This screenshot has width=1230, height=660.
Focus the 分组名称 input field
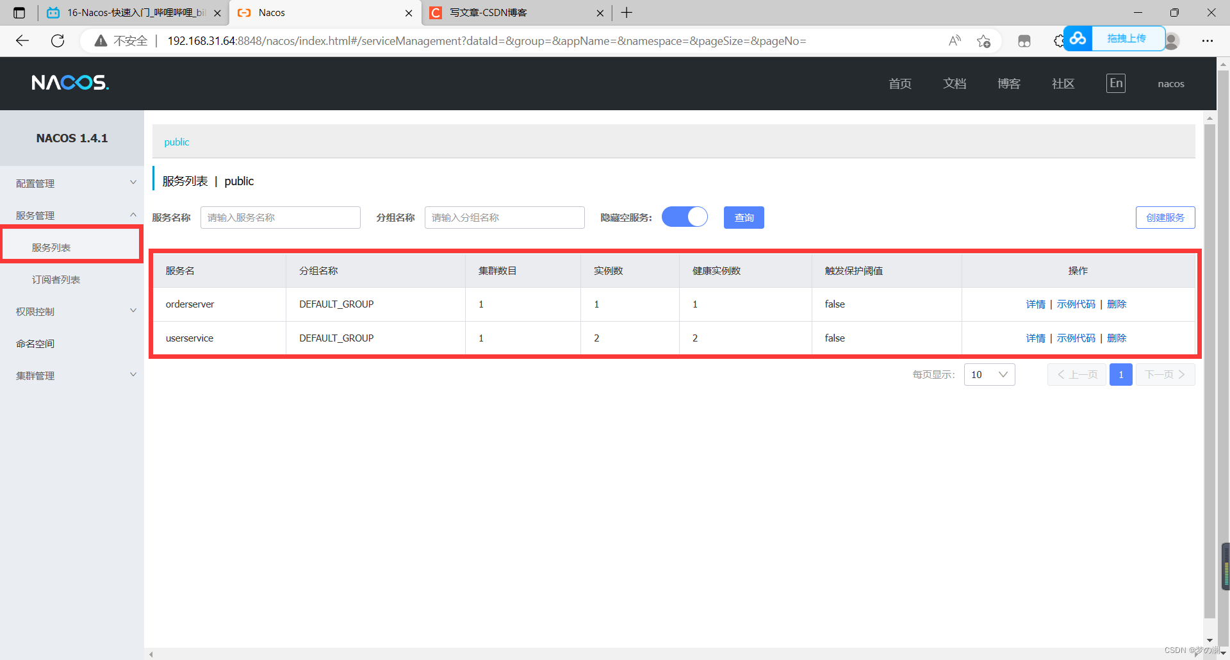(x=505, y=217)
